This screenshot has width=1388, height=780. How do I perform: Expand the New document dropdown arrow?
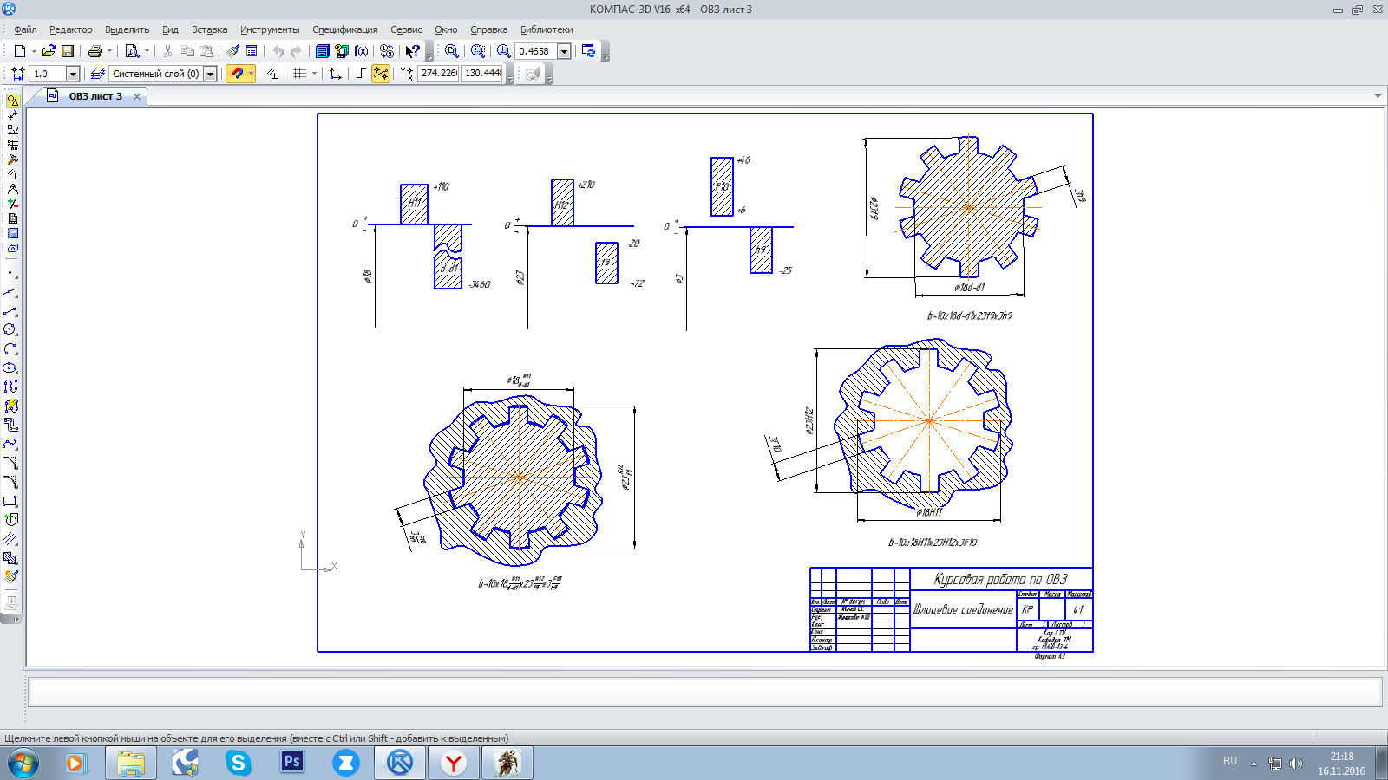(x=34, y=51)
